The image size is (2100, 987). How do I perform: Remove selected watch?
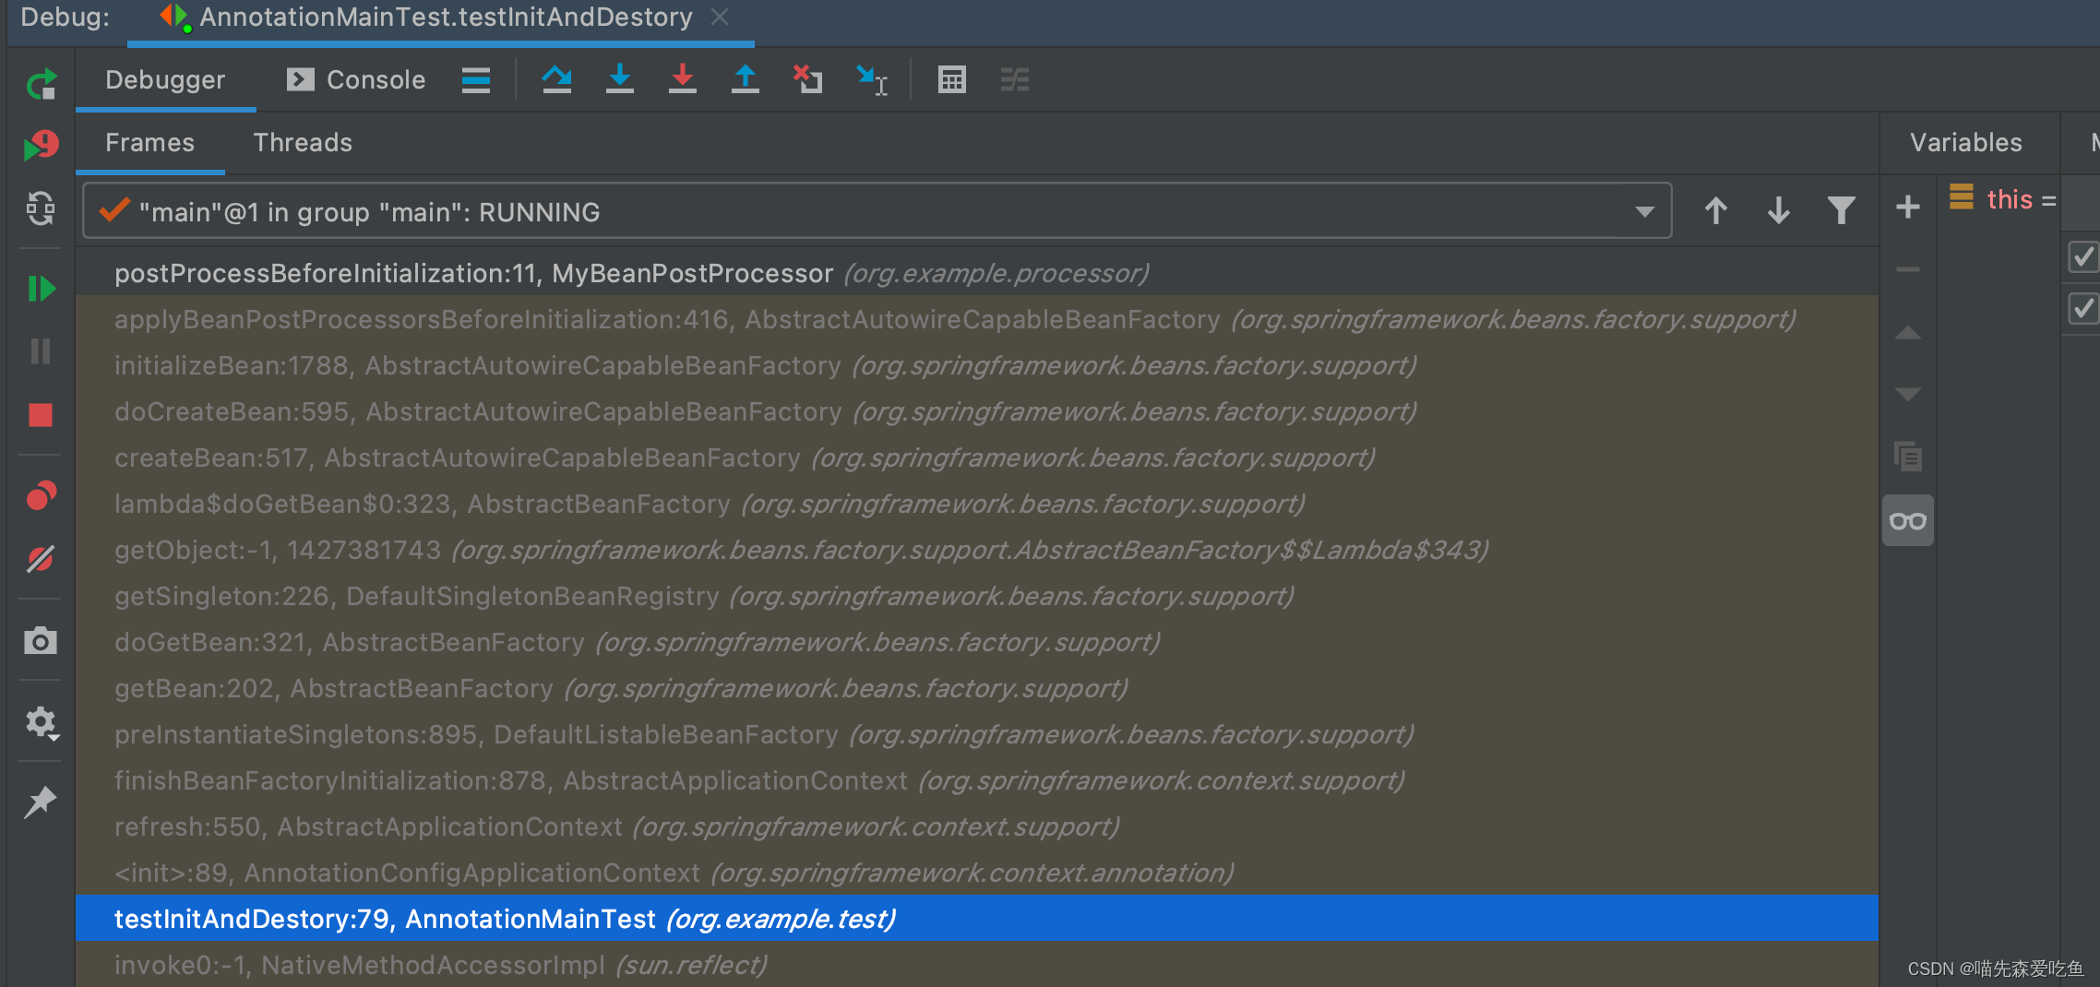(1907, 269)
